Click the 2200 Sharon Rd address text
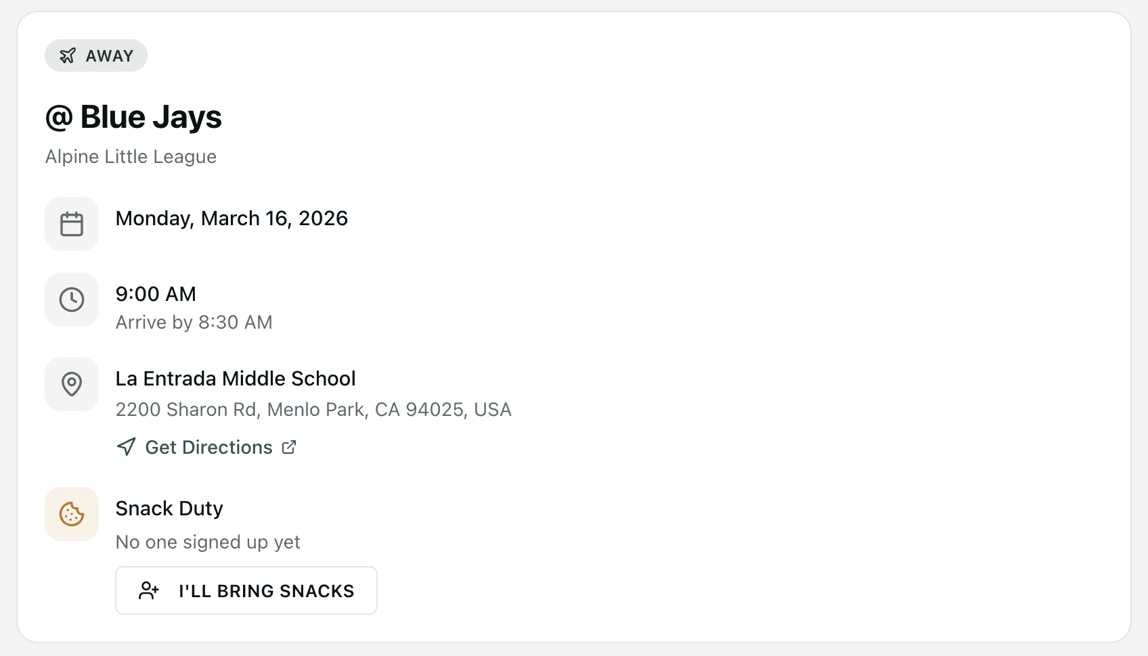This screenshot has width=1148, height=656. [313, 410]
